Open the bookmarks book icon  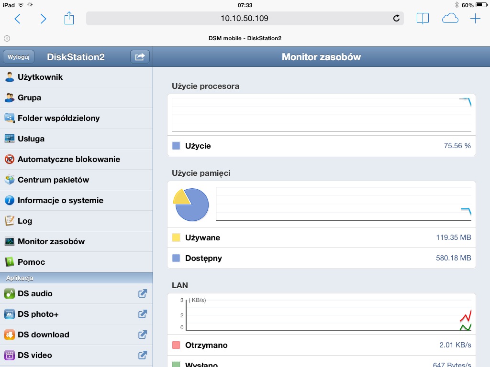(423, 19)
